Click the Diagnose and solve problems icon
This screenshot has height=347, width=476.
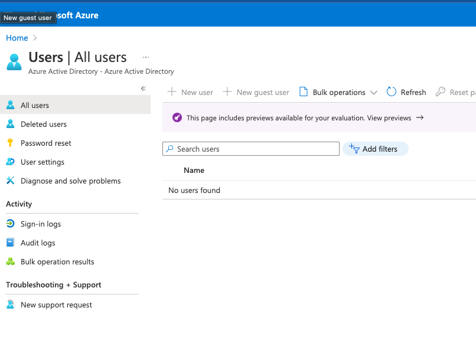click(x=10, y=181)
